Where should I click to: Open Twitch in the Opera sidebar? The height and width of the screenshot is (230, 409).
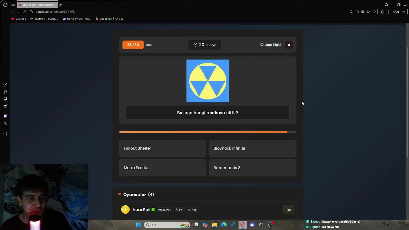point(5,116)
